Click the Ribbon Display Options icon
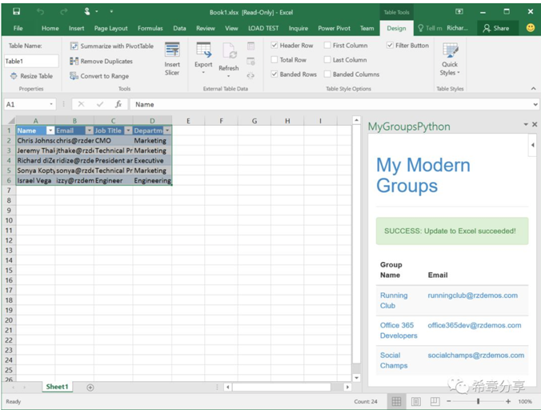 tap(459, 12)
